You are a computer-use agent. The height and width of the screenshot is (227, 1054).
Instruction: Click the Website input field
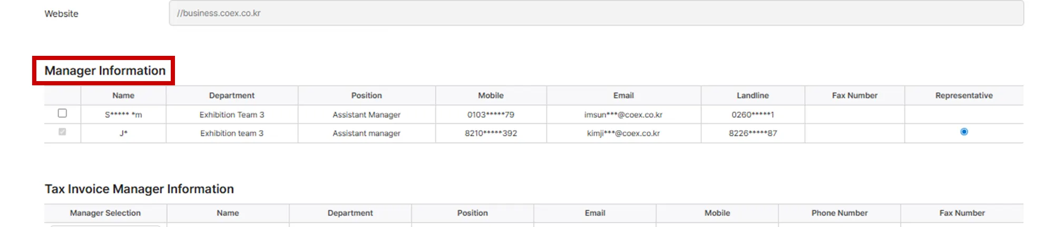click(x=596, y=13)
